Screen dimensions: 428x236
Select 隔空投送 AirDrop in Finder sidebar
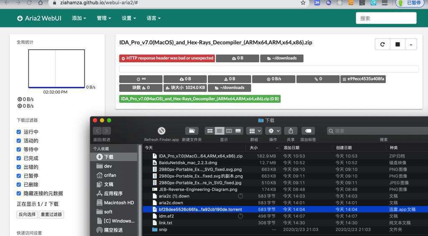pos(115,230)
